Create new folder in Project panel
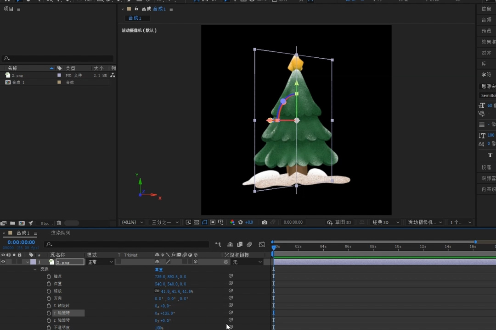 click(x=12, y=223)
